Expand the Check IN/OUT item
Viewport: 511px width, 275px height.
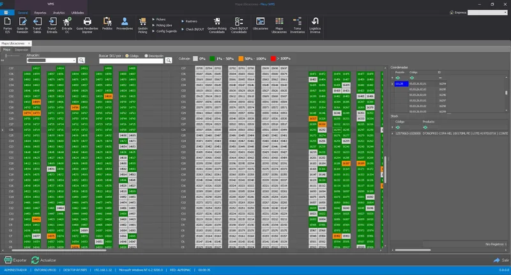click(x=193, y=29)
